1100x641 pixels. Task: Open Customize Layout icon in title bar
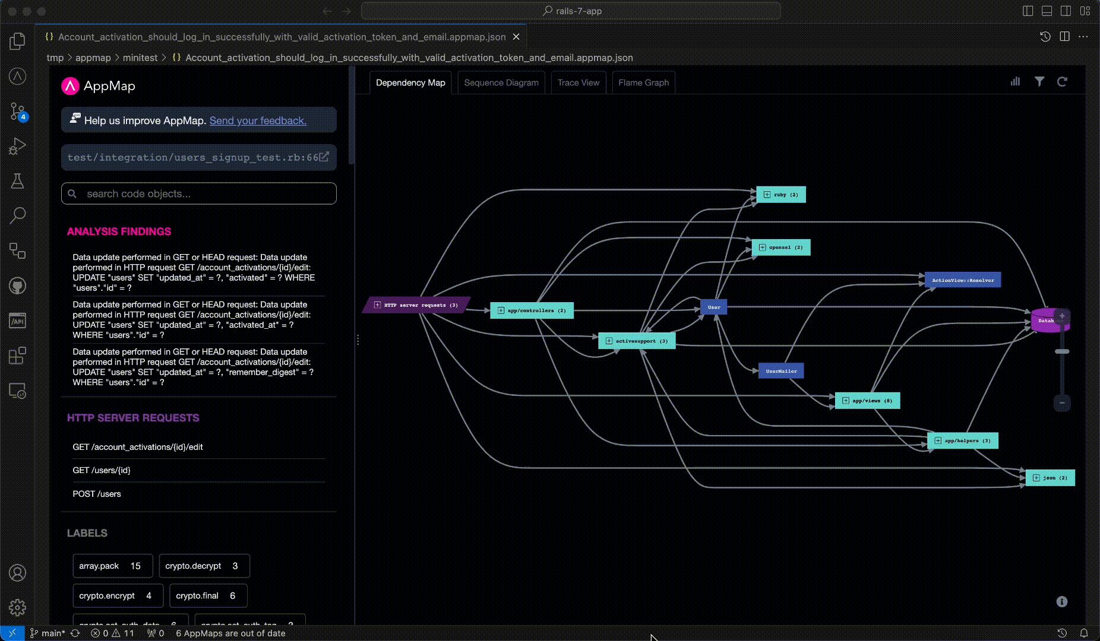pyautogui.click(x=1085, y=11)
